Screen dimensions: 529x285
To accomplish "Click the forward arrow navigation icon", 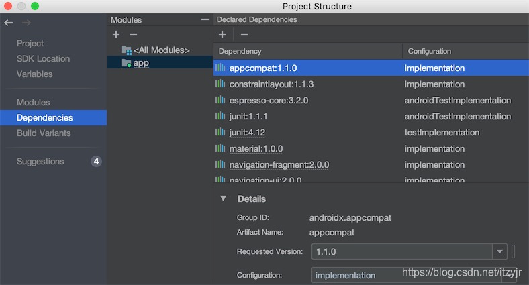I will (x=26, y=23).
